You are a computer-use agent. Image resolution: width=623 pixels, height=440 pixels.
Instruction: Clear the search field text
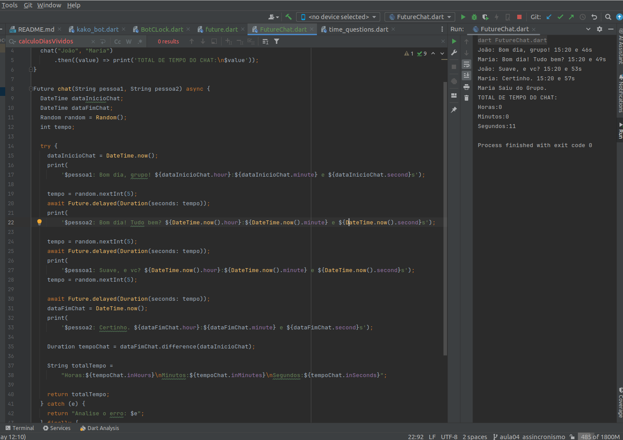tap(93, 42)
